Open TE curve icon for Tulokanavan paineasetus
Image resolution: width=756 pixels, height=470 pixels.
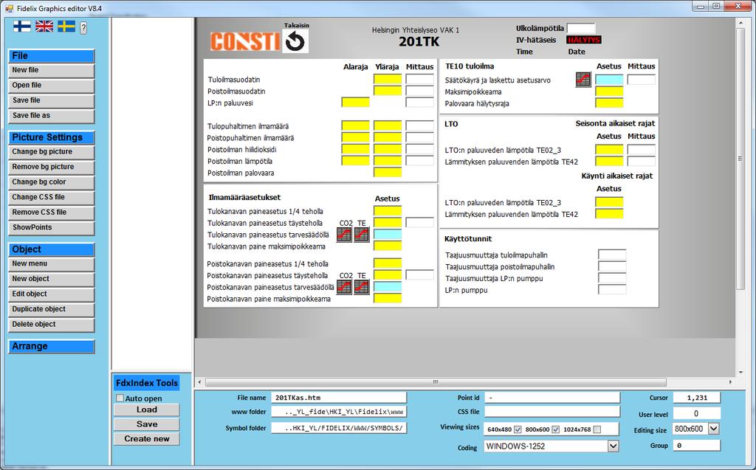(x=362, y=235)
